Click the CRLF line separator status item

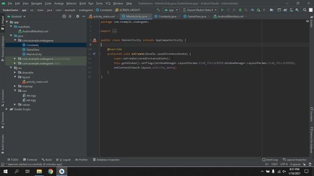point(274,164)
